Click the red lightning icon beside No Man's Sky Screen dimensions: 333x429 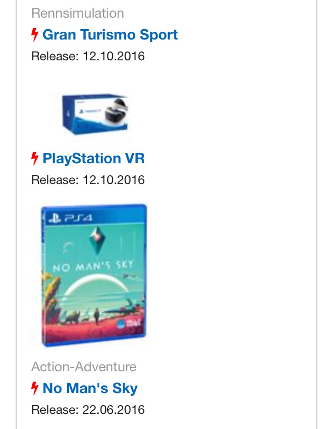tap(34, 388)
